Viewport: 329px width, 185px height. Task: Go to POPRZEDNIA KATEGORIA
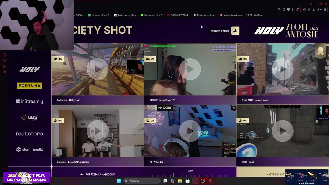click(98, 174)
